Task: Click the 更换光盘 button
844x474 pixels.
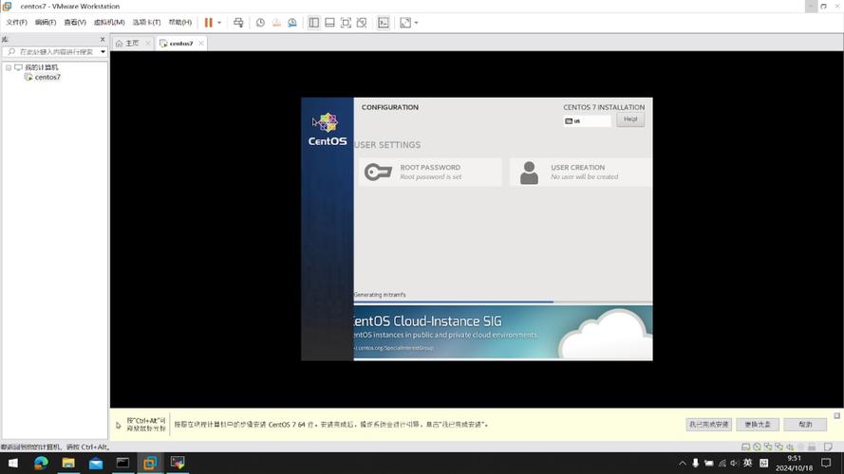Action: pyautogui.click(x=758, y=425)
